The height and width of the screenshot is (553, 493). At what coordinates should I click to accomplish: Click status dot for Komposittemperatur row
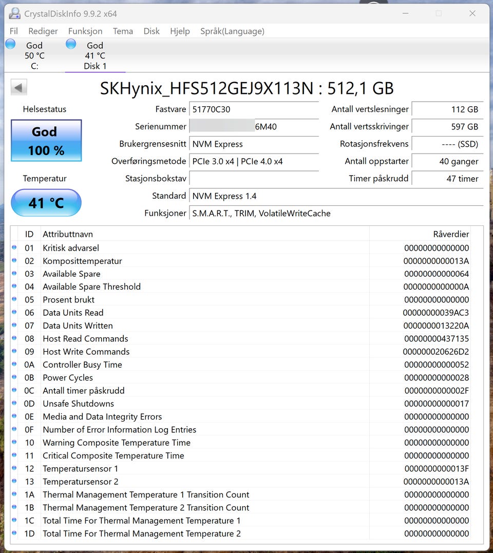click(14, 261)
